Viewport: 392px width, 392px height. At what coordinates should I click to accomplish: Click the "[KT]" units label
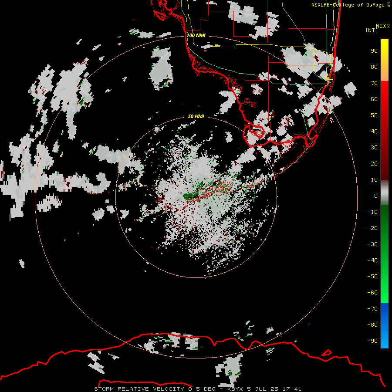[x=372, y=30]
